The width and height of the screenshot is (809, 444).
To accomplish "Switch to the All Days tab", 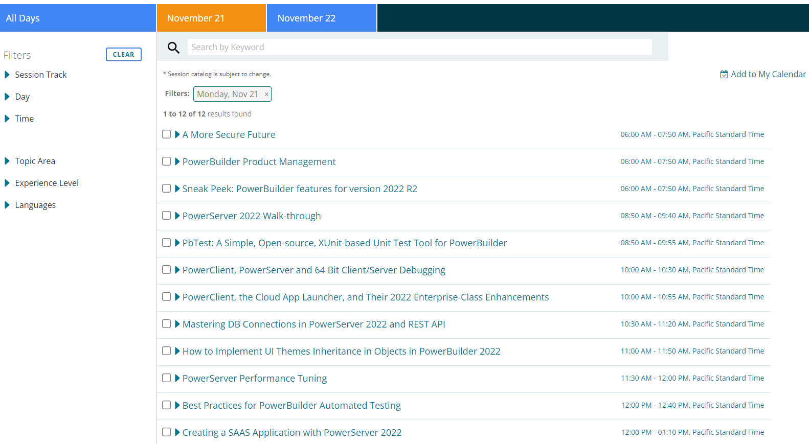I will [x=78, y=18].
